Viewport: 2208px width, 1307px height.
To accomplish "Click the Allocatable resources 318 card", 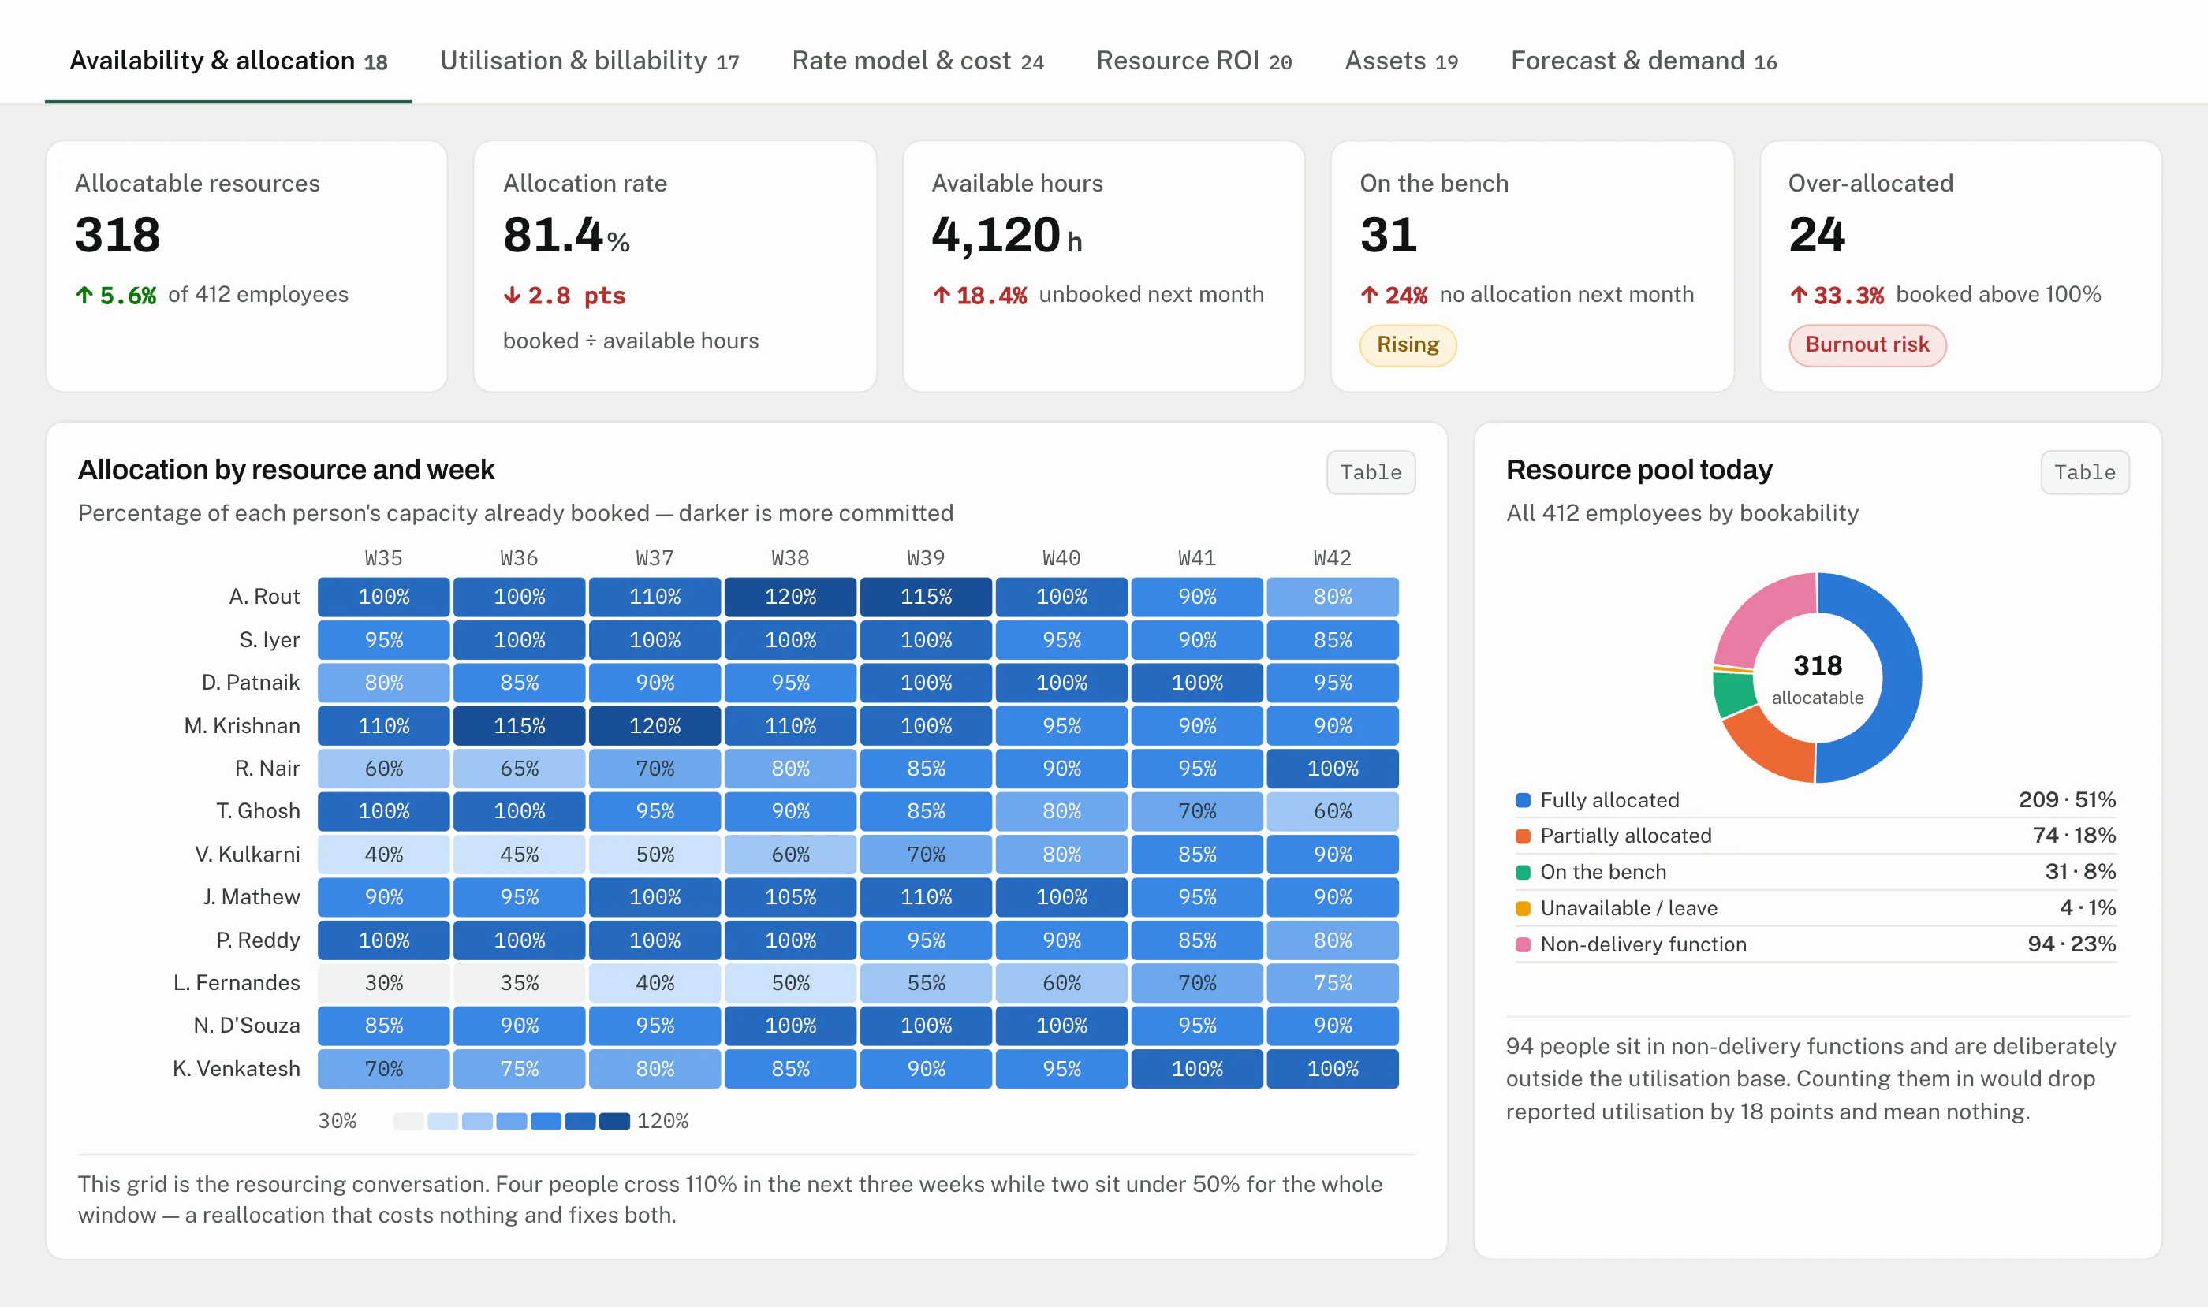I will coord(247,266).
